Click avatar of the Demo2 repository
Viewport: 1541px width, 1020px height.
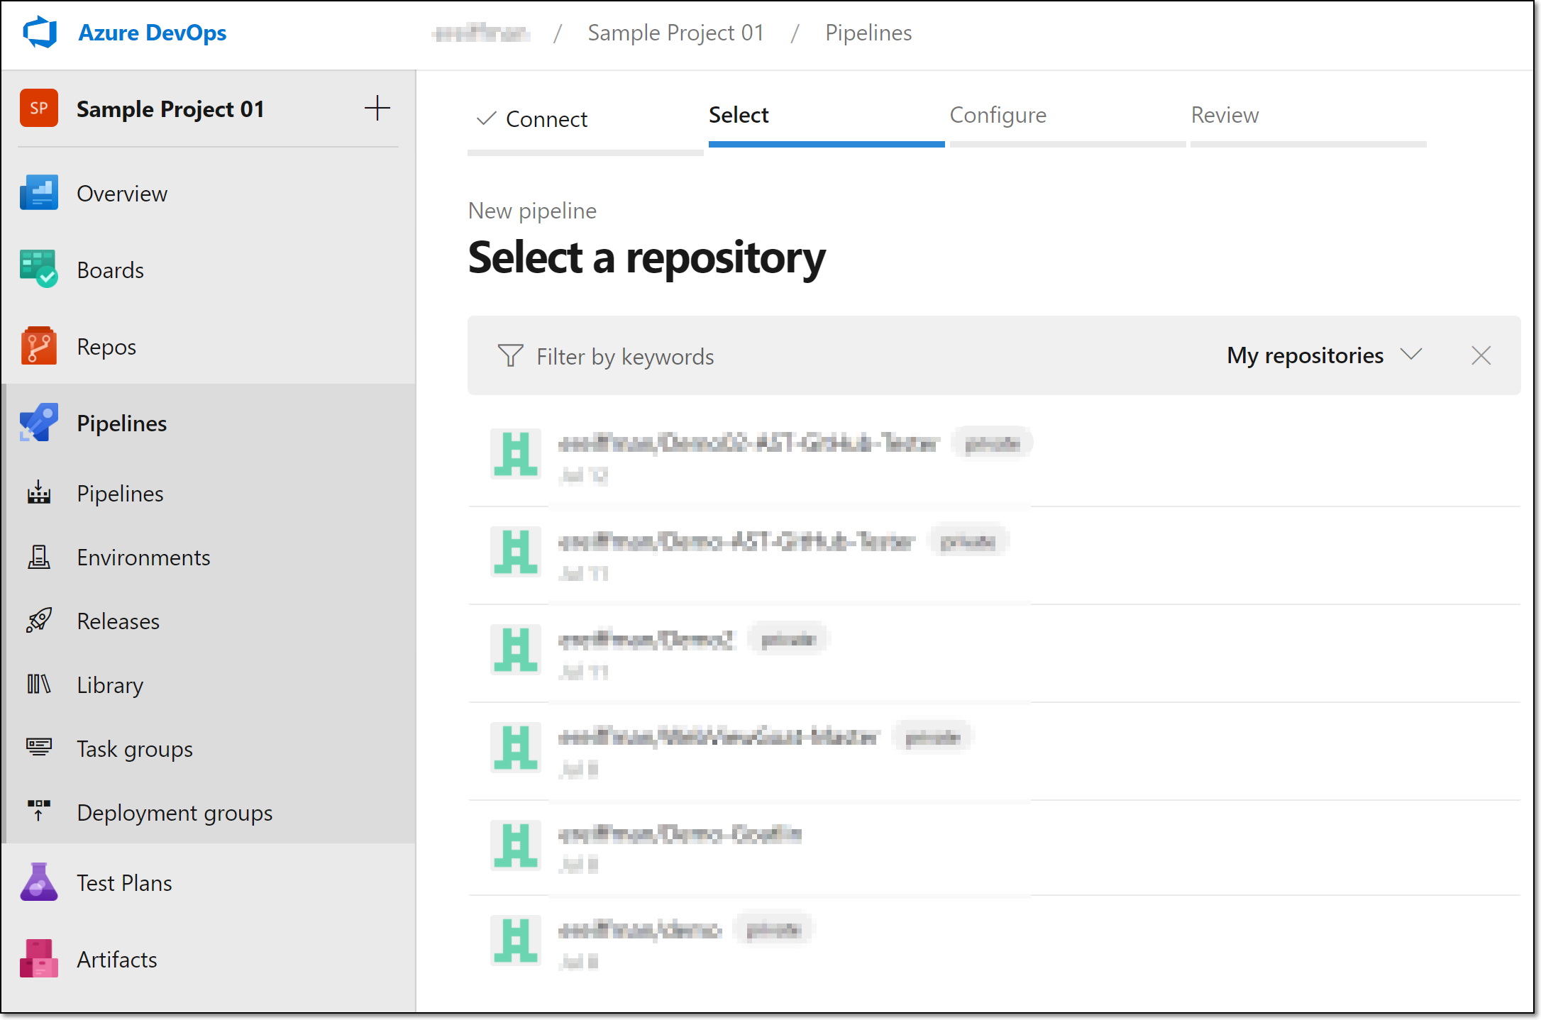tap(516, 649)
